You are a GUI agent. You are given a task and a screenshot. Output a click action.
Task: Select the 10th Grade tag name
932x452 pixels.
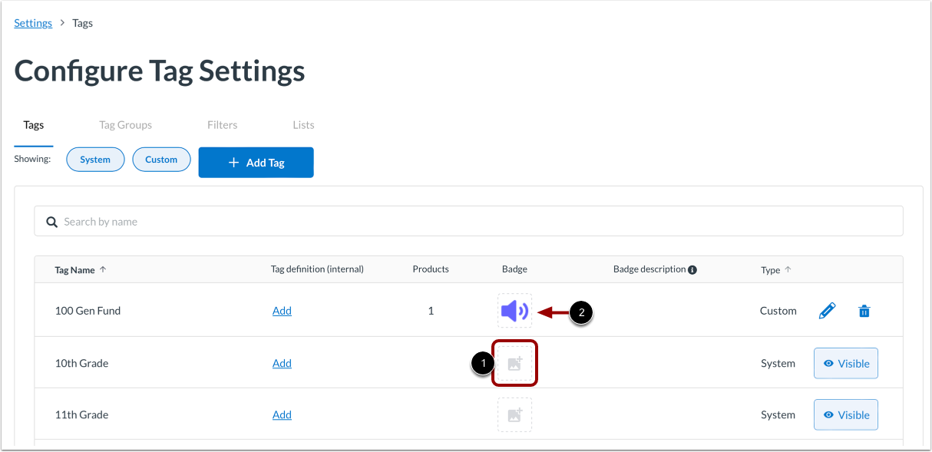pyautogui.click(x=81, y=363)
